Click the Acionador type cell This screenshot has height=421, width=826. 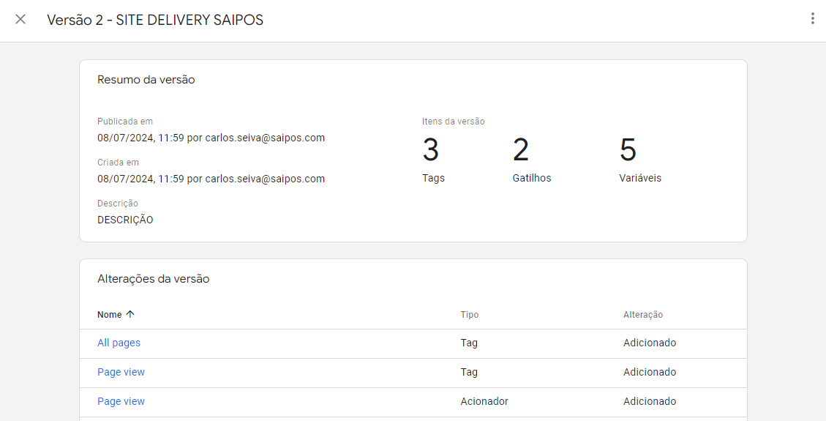[484, 401]
